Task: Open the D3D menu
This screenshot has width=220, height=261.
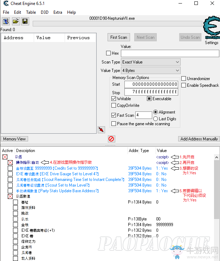Action: click(45, 12)
